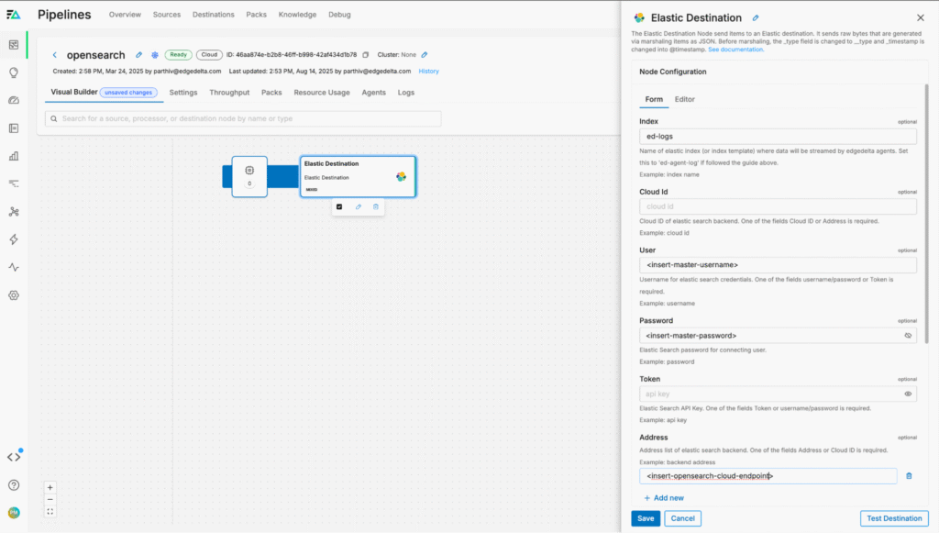The width and height of the screenshot is (939, 533).
Task: Select the Editor tab in Node Configuration
Action: pos(684,99)
